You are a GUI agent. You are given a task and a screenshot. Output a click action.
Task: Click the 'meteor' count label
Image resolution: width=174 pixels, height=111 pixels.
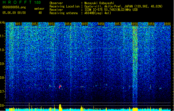click(x=39, y=9)
